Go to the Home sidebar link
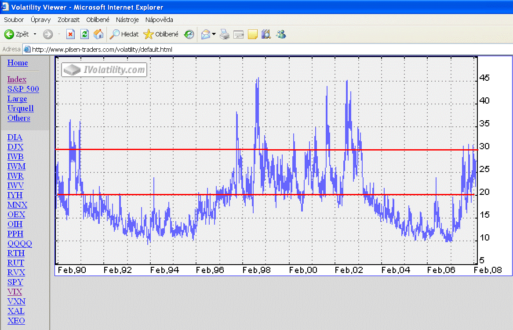Screen dimensions: 513x330 point(18,63)
